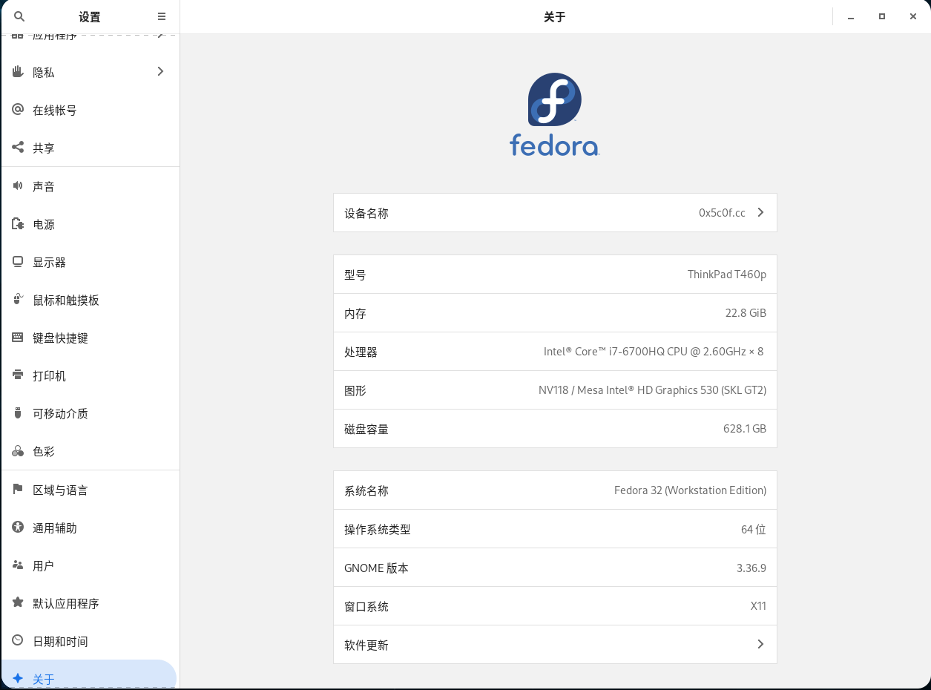Choose 默认应用程序 in the sidebar
This screenshot has height=690, width=931.
click(x=90, y=603)
